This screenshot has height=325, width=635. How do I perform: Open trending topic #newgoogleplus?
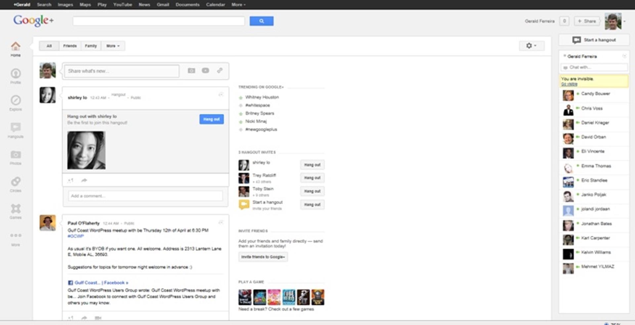[261, 129]
